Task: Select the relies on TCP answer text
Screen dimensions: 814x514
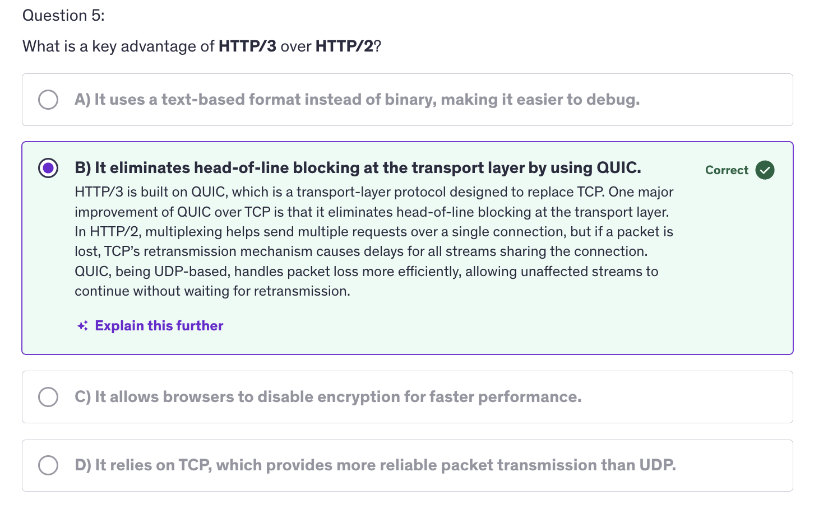Action: pos(375,465)
